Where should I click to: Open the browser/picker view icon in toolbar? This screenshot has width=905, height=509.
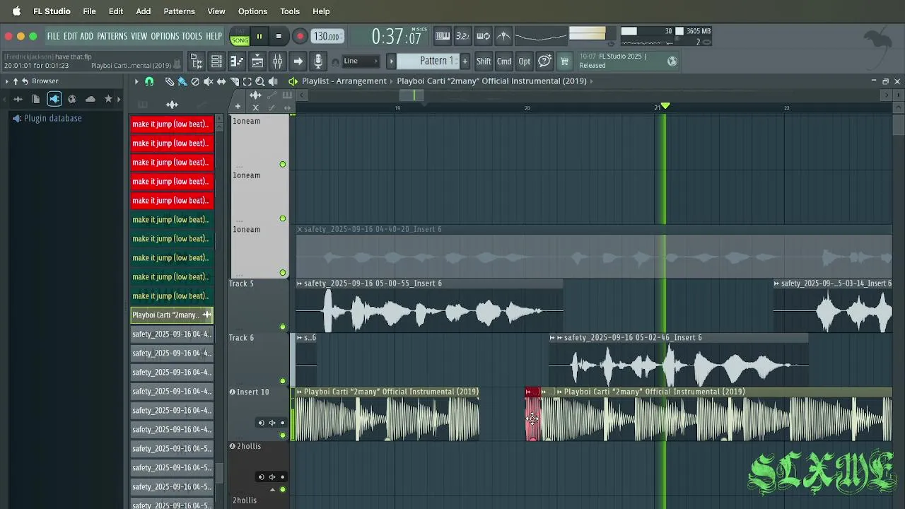click(x=197, y=62)
